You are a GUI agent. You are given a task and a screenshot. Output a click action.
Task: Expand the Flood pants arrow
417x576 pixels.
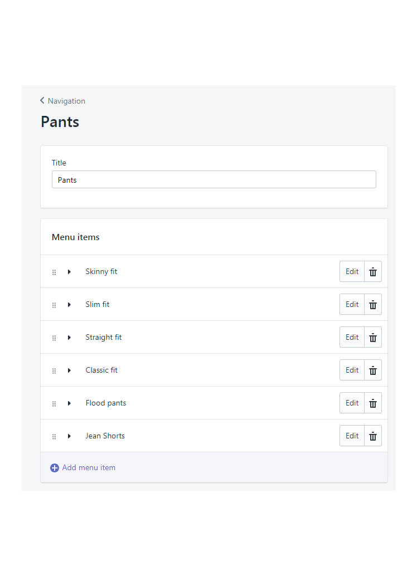point(69,403)
